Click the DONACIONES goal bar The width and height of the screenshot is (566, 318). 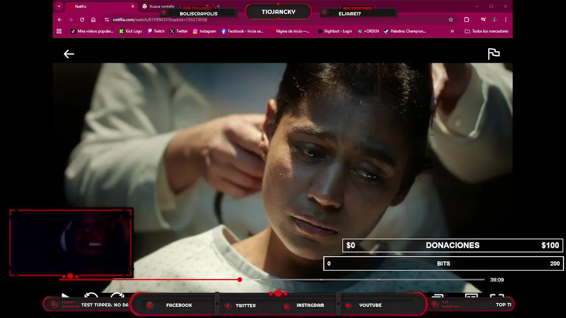point(453,246)
